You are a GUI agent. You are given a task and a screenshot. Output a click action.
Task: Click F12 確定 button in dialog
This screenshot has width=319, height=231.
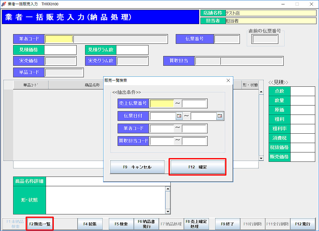pos(197,167)
